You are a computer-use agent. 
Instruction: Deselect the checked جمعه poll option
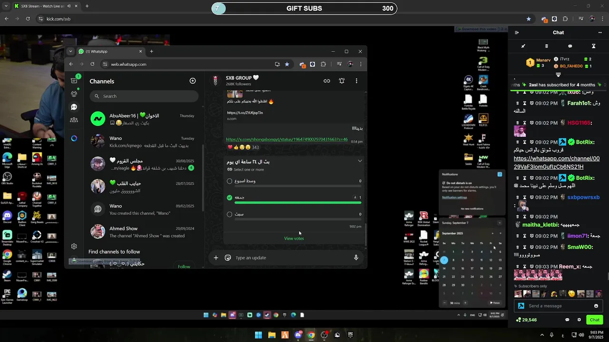229,198
